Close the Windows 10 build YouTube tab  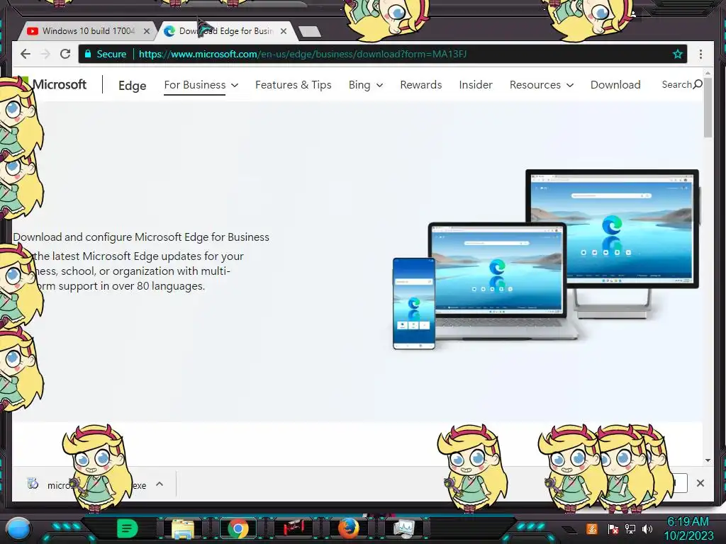point(147,31)
